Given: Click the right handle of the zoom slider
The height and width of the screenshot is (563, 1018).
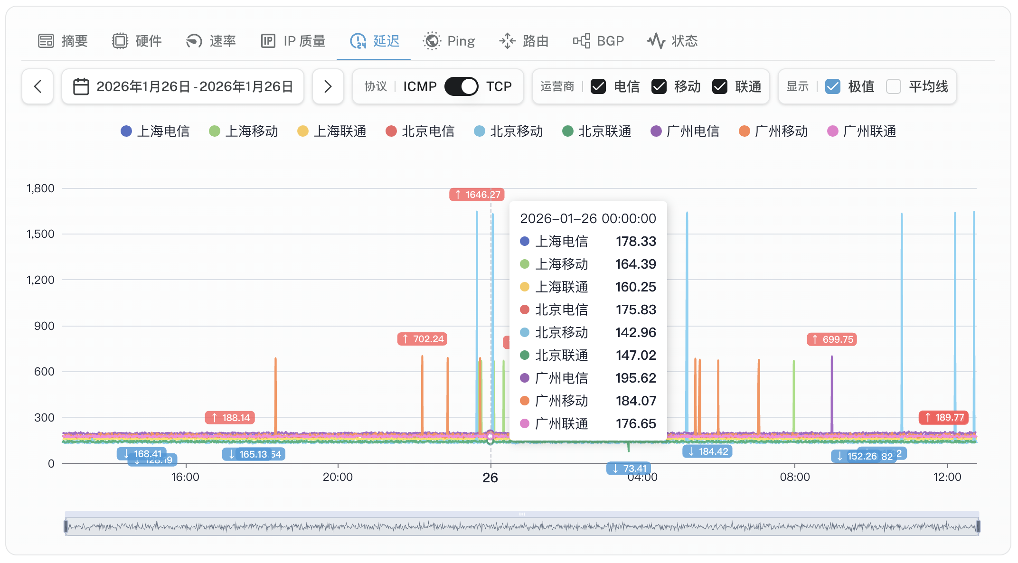Looking at the screenshot, I should [978, 526].
